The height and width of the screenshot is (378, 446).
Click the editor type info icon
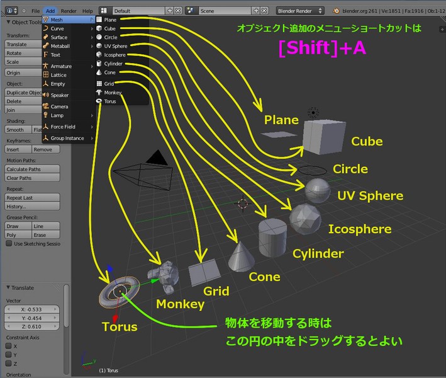point(12,11)
